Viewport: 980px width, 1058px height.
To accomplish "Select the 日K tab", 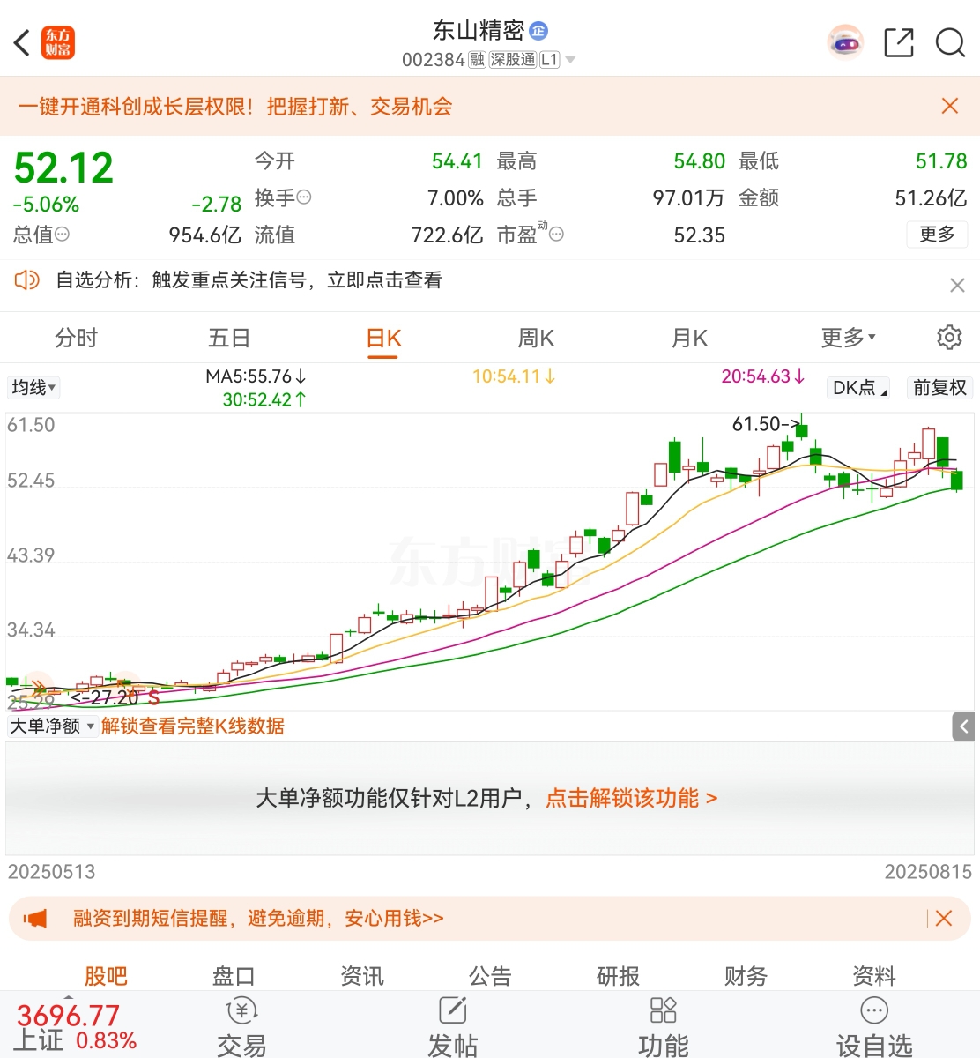I will (x=383, y=339).
